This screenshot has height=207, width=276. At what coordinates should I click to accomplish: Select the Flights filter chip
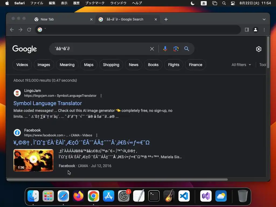click(x=174, y=65)
